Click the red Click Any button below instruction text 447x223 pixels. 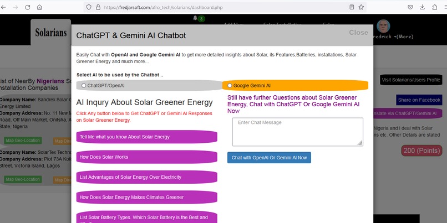(x=144, y=117)
